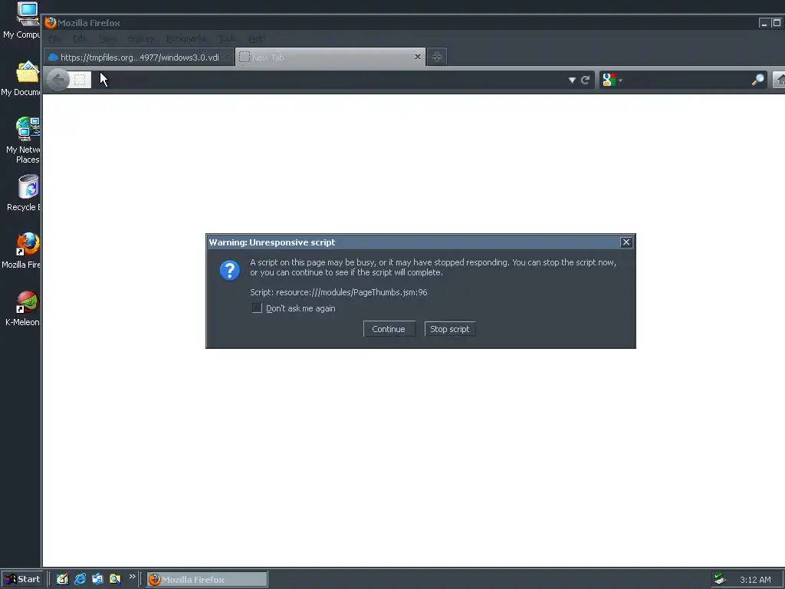
Task: Click the Stop script button
Action: point(449,329)
